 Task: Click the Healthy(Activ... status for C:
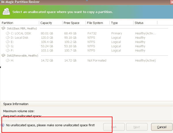point(145,33)
